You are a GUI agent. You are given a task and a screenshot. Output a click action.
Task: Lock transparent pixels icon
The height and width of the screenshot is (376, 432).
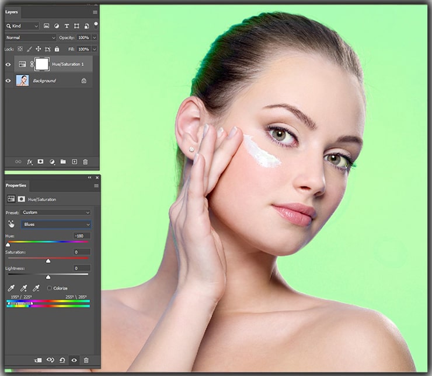pos(20,49)
